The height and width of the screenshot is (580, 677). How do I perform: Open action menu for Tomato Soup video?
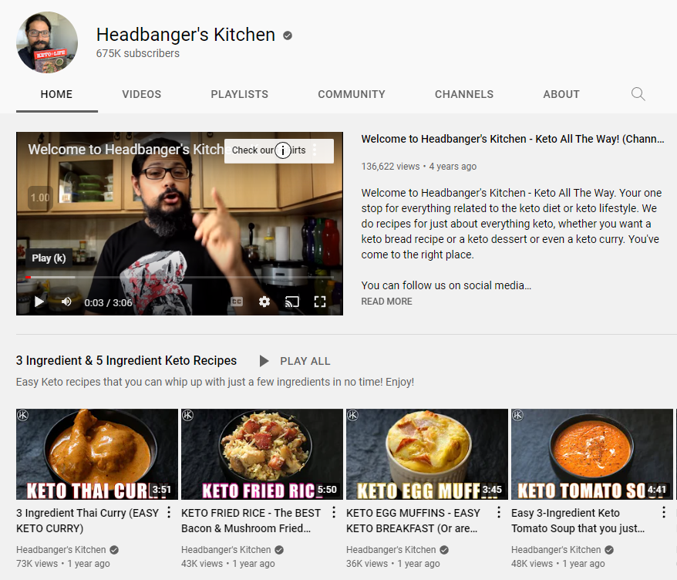[664, 512]
